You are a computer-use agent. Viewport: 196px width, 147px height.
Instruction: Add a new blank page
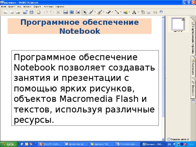[x=18, y=12]
